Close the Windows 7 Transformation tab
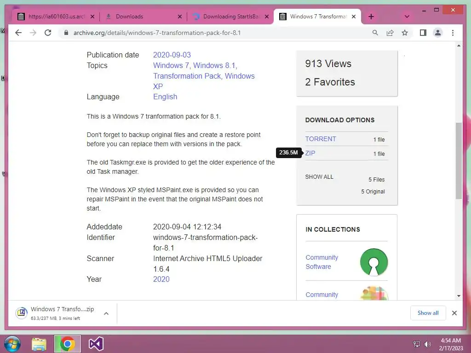Screen dimensions: 471x353 (x=354, y=17)
